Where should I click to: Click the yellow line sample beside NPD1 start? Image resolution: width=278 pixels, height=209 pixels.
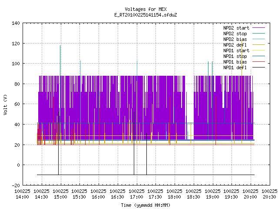pyautogui.click(x=259, y=51)
